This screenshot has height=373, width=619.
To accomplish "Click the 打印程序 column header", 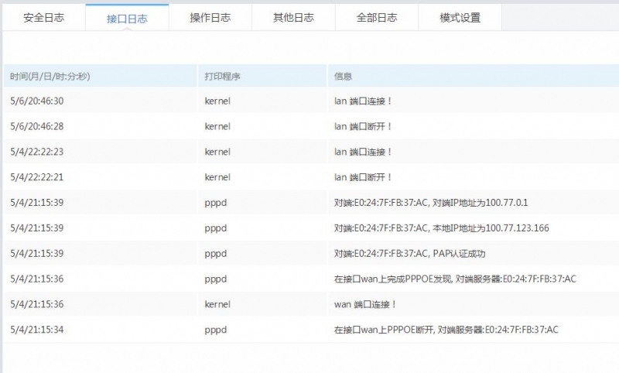I will pyautogui.click(x=223, y=77).
